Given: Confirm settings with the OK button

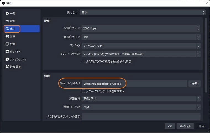Looking at the screenshot, I should (x=170, y=126).
